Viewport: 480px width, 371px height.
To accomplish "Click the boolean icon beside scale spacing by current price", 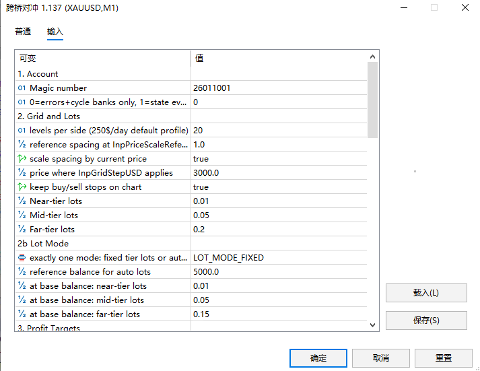I will tap(22, 158).
